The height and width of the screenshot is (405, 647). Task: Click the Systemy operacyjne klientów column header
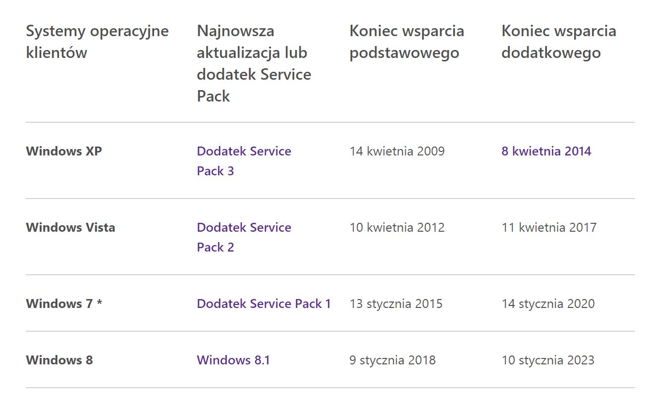coord(97,42)
